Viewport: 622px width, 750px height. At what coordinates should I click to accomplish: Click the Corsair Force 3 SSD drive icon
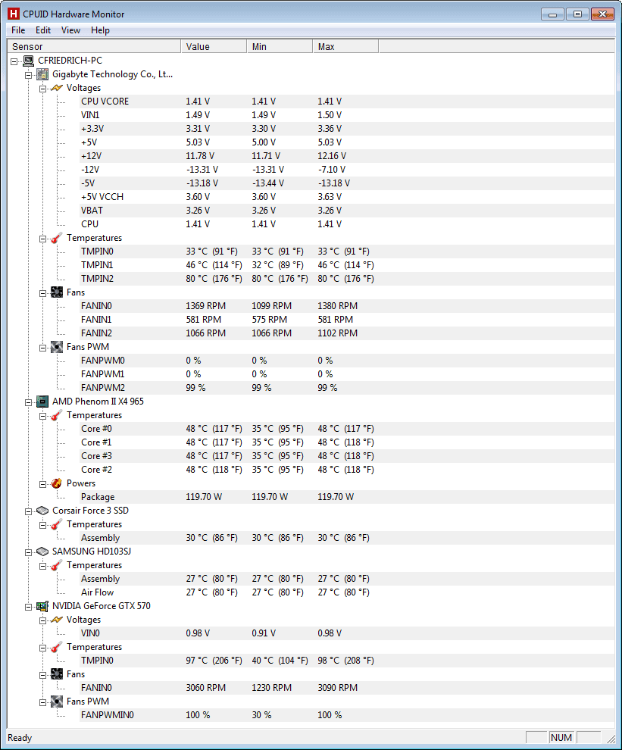coord(43,511)
